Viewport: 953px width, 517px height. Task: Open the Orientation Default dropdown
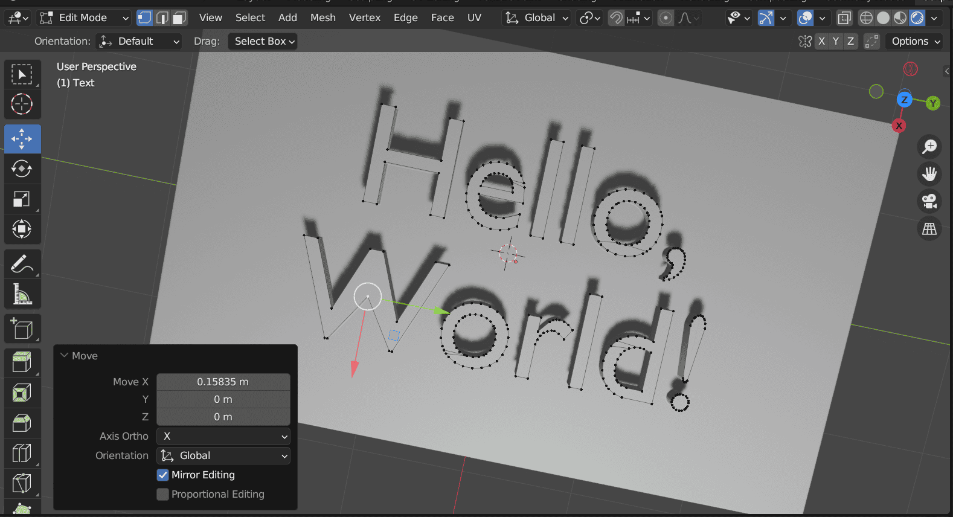tap(139, 41)
